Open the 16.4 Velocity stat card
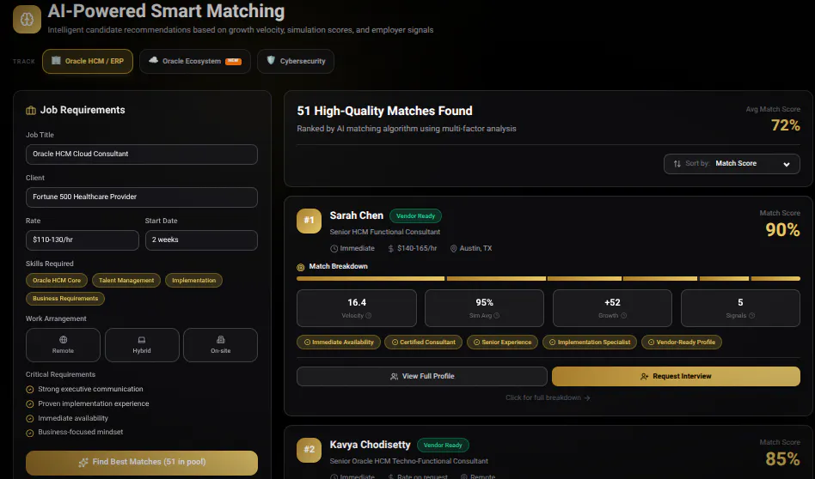Viewport: 815px width, 479px height. pos(357,308)
